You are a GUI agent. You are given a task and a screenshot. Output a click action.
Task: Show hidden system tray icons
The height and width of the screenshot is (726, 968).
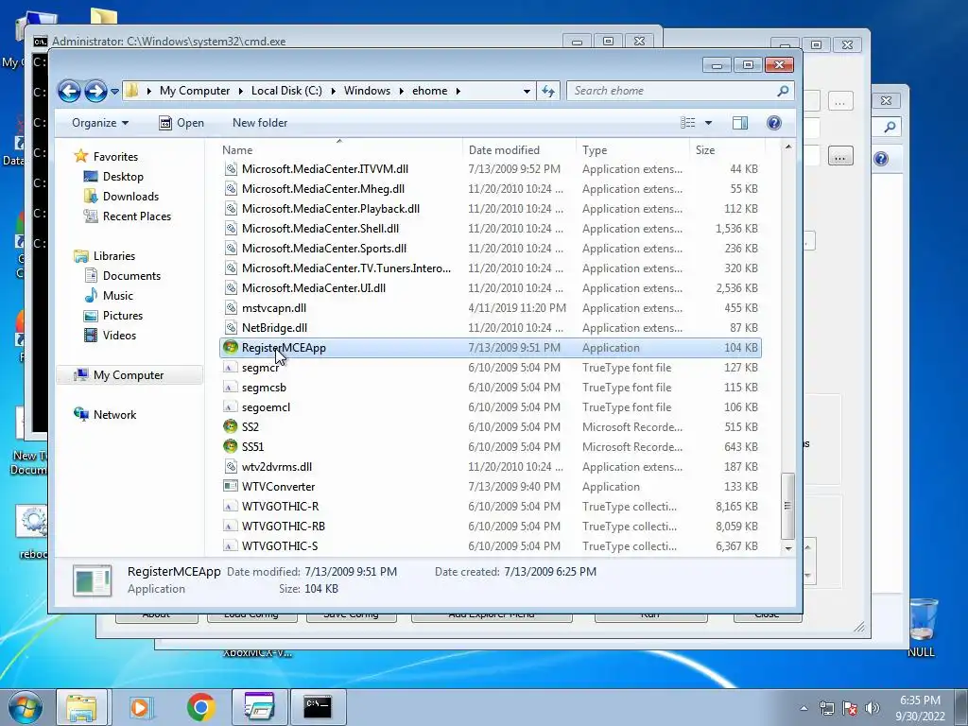804,708
